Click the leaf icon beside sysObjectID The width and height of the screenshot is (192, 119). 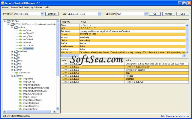pos(20,33)
